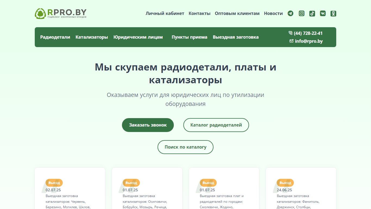Image resolution: width=371 pixels, height=209 pixels.
Task: Open the TikTok social icon
Action: tap(312, 13)
